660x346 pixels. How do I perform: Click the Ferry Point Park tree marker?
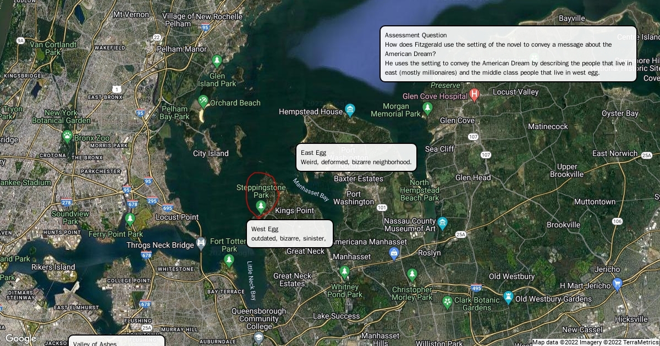(130, 219)
